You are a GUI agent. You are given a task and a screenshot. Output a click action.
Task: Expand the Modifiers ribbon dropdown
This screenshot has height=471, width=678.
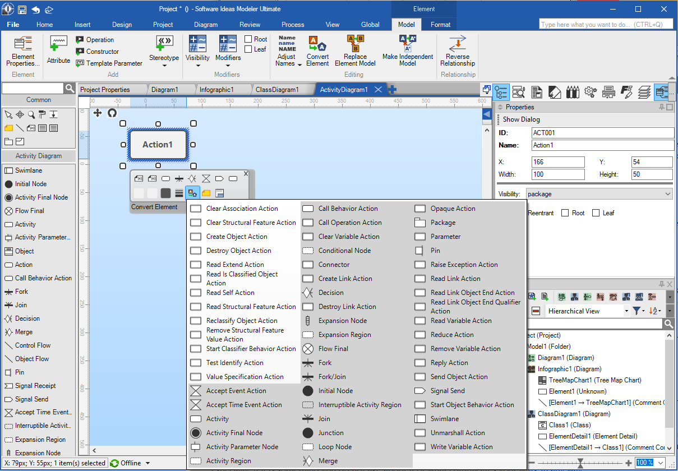click(x=228, y=65)
